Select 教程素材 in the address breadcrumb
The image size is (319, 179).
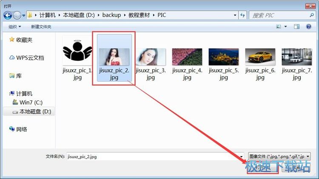139,15
